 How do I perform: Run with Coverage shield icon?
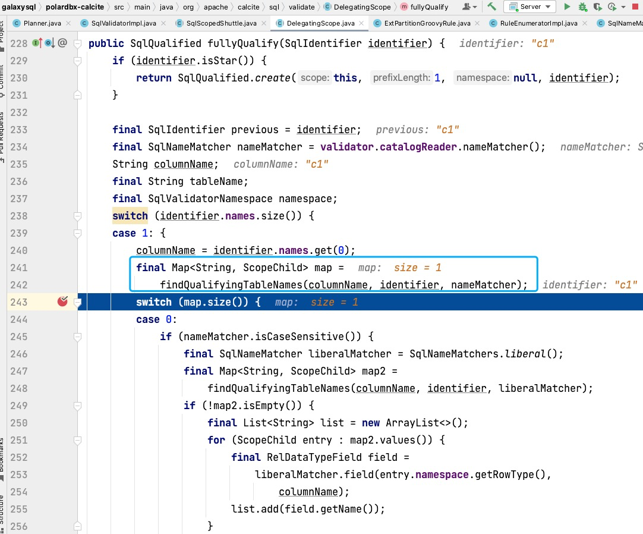(x=597, y=7)
